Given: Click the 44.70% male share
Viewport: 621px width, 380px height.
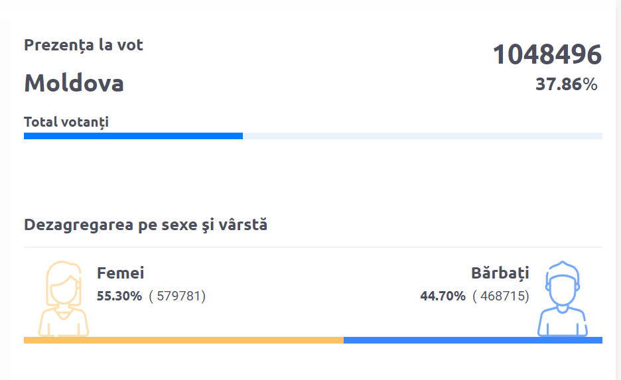Looking at the screenshot, I should pyautogui.click(x=443, y=296).
